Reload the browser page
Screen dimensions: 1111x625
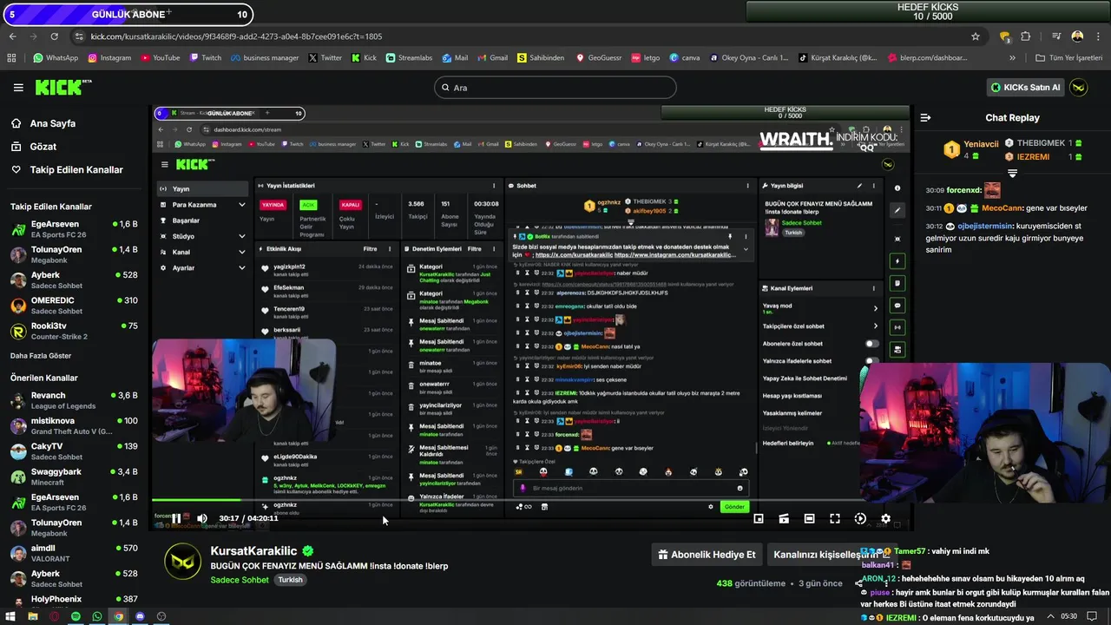click(x=54, y=36)
